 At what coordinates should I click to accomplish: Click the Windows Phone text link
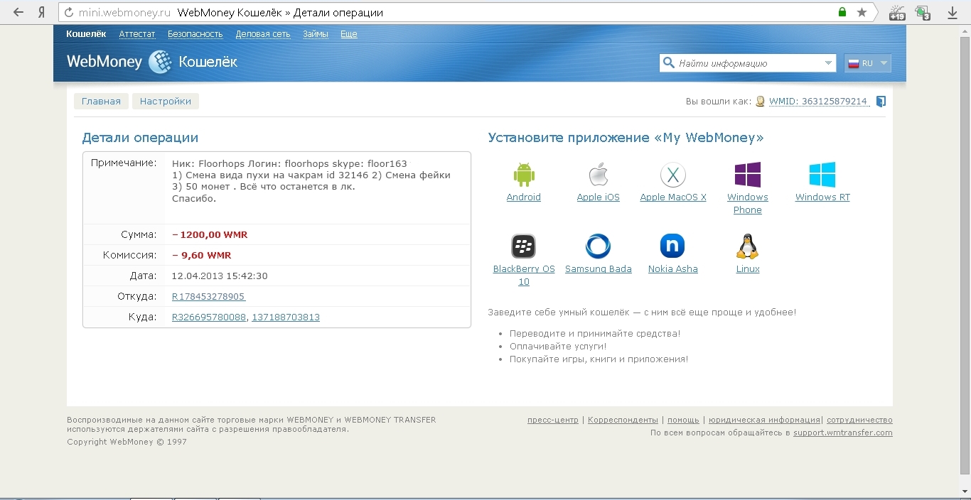point(748,204)
